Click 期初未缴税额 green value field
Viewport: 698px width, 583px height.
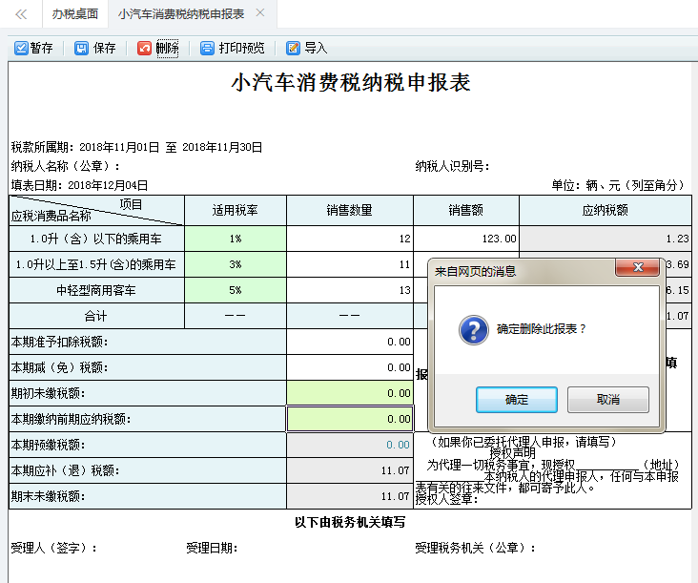(x=350, y=393)
